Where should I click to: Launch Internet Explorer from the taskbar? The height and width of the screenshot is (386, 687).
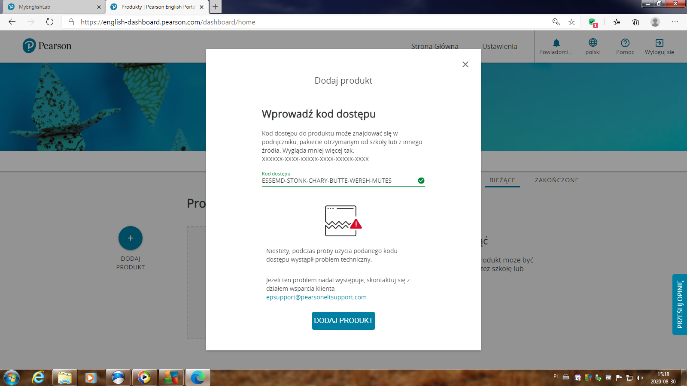coord(38,378)
